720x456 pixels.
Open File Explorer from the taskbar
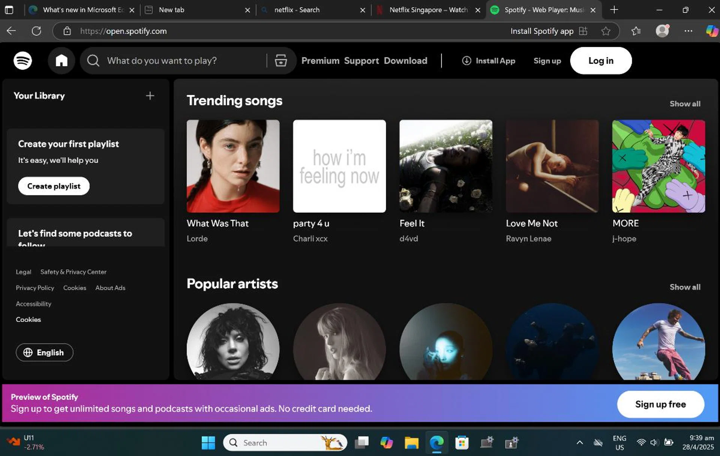[x=411, y=442]
